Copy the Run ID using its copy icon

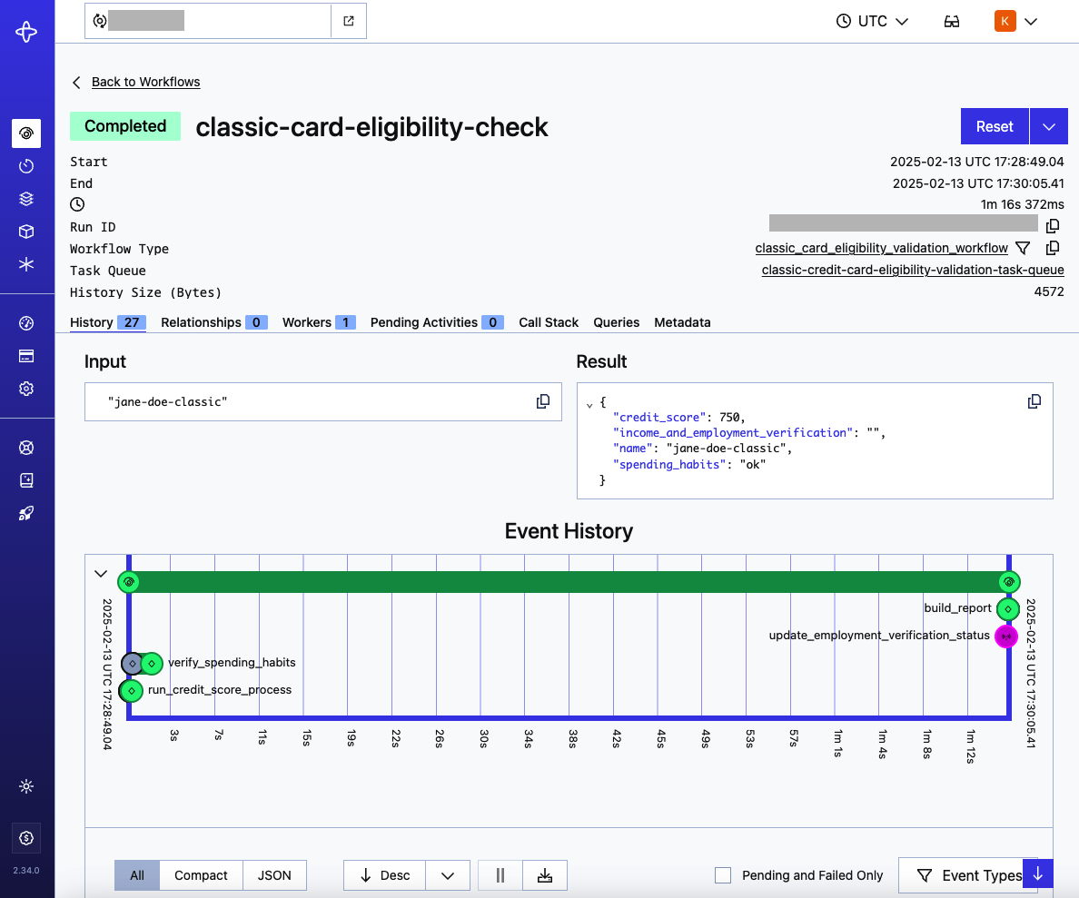coord(1053,225)
